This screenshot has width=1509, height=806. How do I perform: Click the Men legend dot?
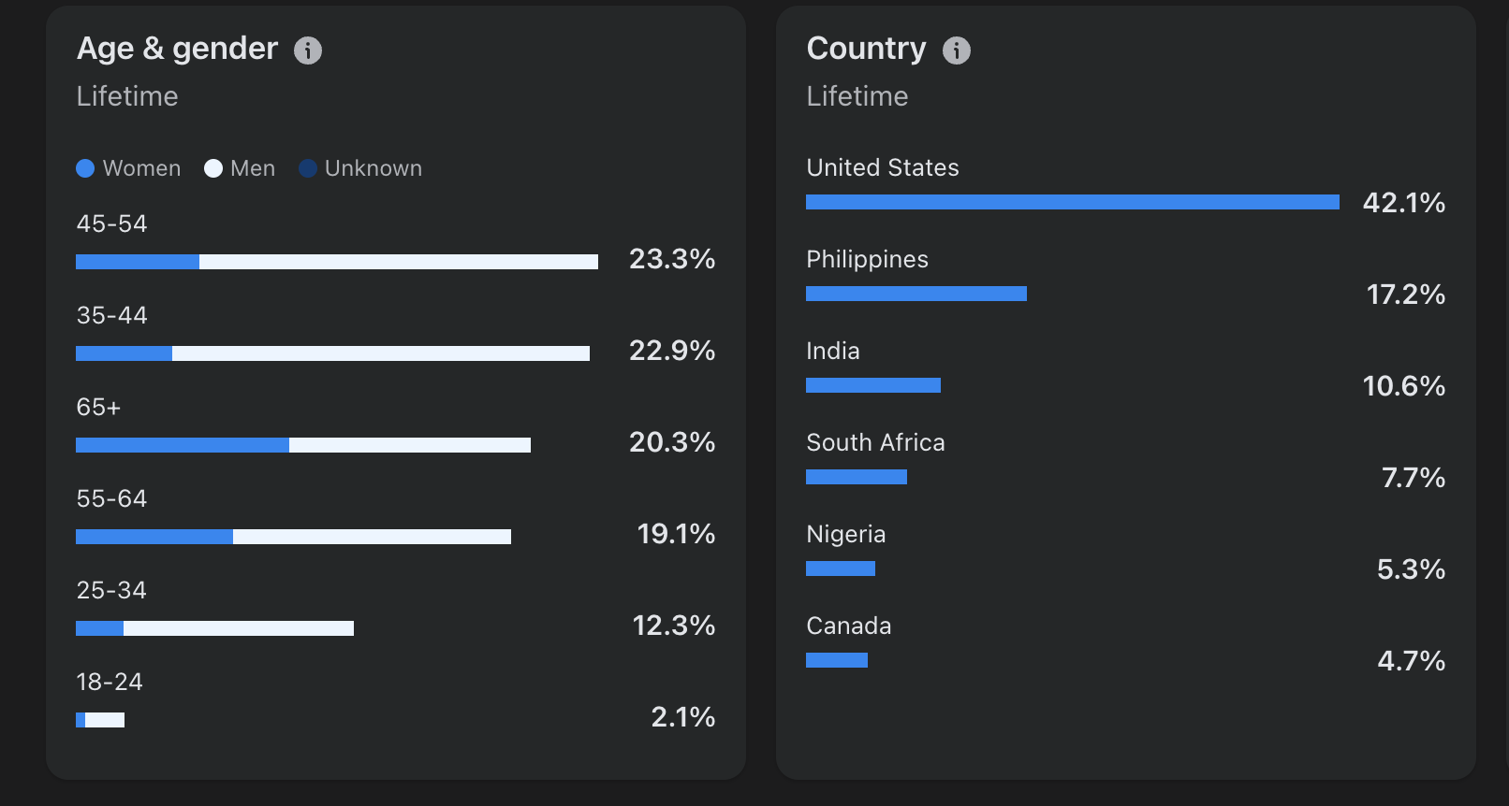click(x=213, y=168)
